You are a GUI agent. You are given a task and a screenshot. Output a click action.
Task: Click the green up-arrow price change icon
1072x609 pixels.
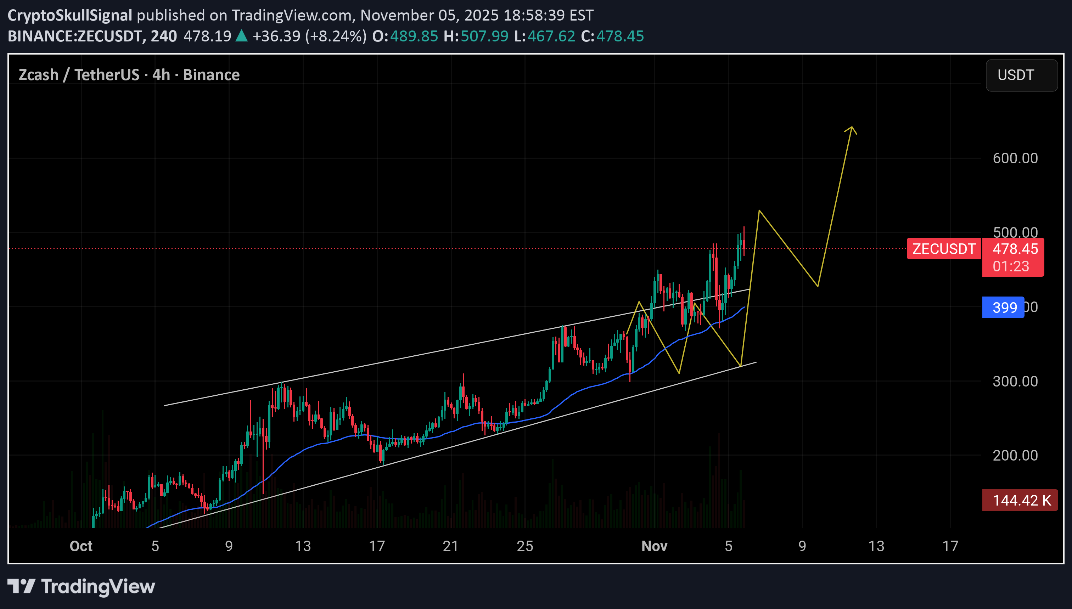click(241, 36)
